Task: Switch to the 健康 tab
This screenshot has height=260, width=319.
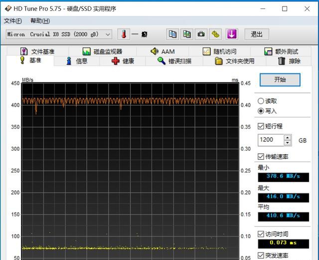Action: [123, 61]
